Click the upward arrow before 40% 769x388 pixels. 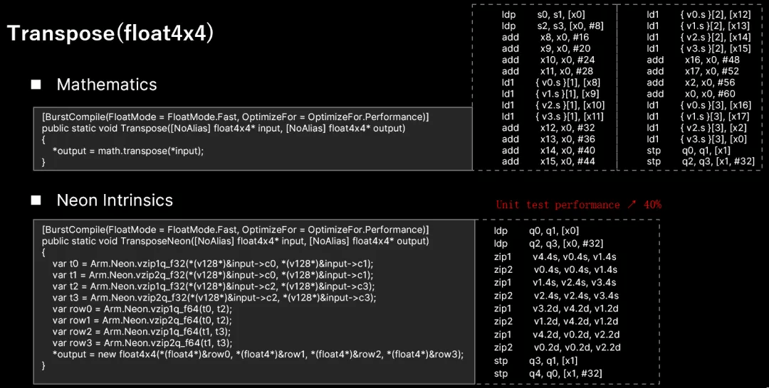(x=632, y=205)
